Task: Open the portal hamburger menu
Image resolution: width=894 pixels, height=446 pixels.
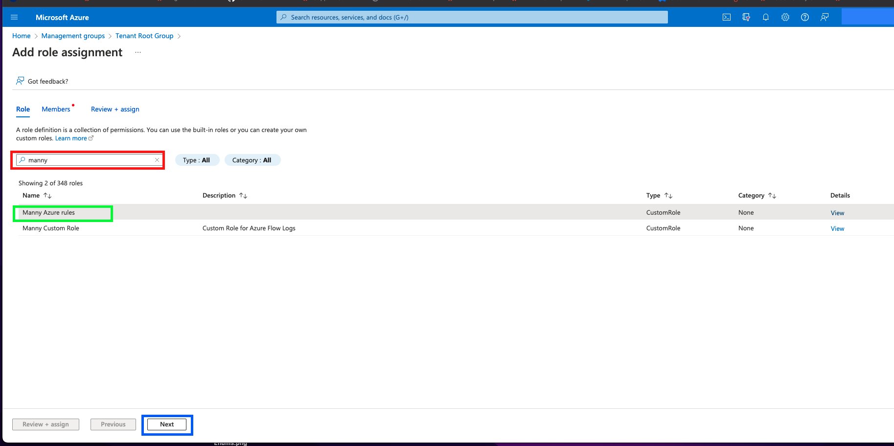Action: pos(14,17)
